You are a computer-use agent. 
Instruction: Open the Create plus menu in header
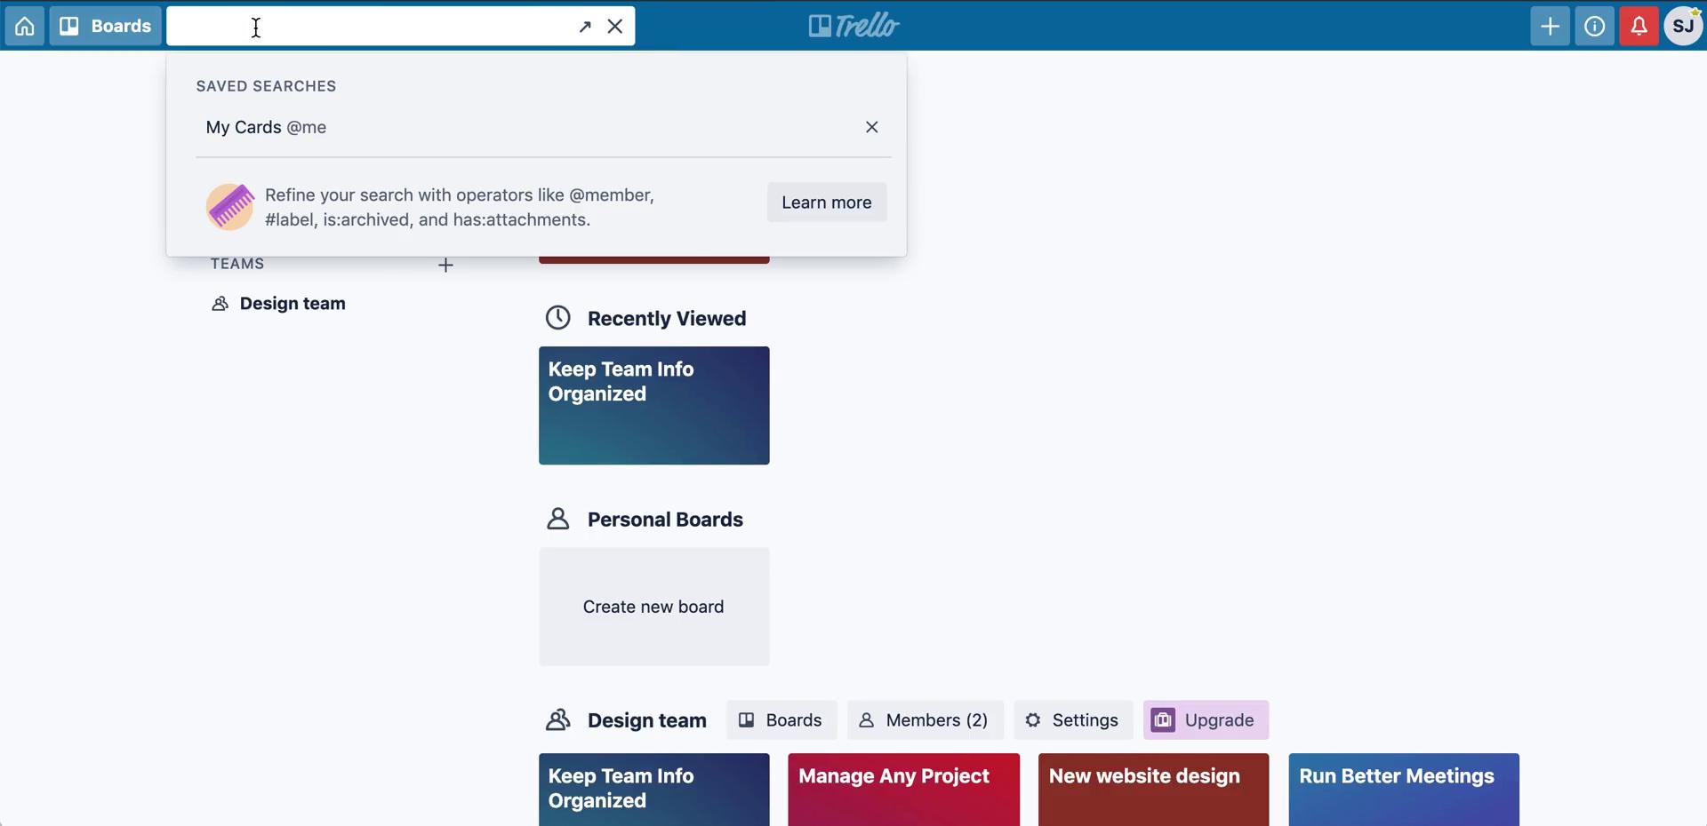pyautogui.click(x=1550, y=26)
